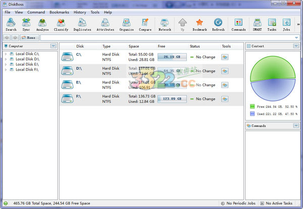The image size is (303, 209).
Task: Launch the Analyze disk tool
Action: 42,24
